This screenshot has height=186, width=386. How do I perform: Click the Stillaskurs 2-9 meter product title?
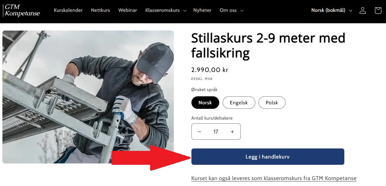coord(268,46)
